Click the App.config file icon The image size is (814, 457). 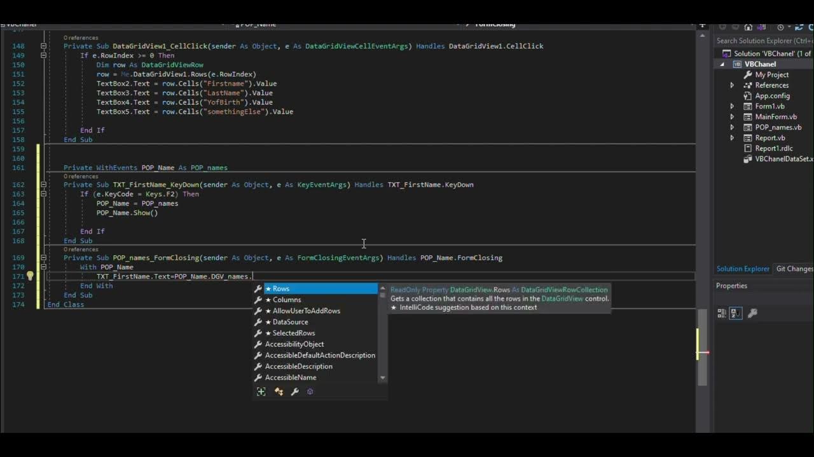point(748,96)
